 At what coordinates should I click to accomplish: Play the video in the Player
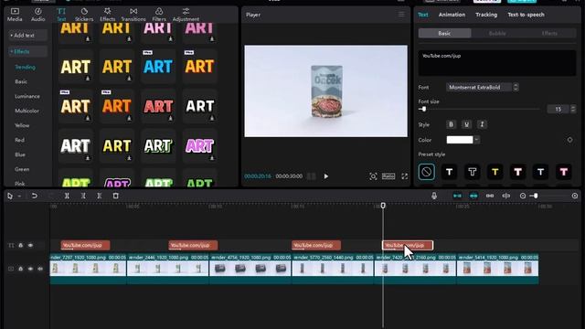tap(326, 176)
